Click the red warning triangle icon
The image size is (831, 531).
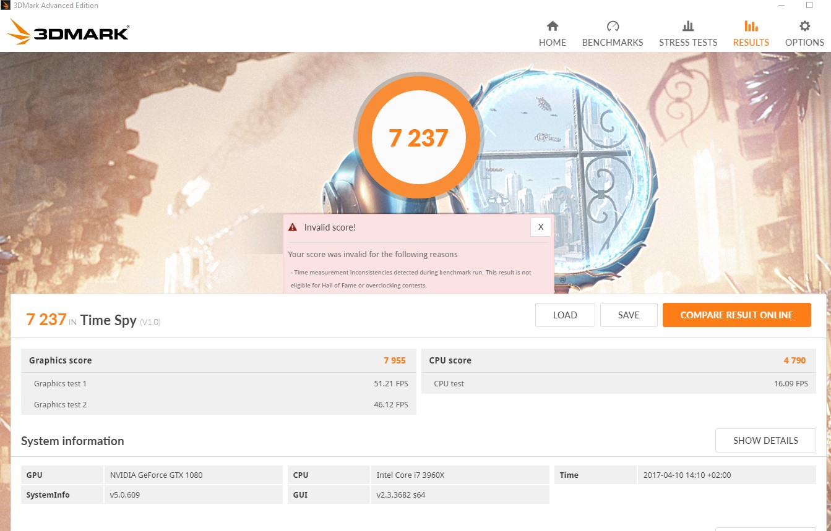[293, 227]
